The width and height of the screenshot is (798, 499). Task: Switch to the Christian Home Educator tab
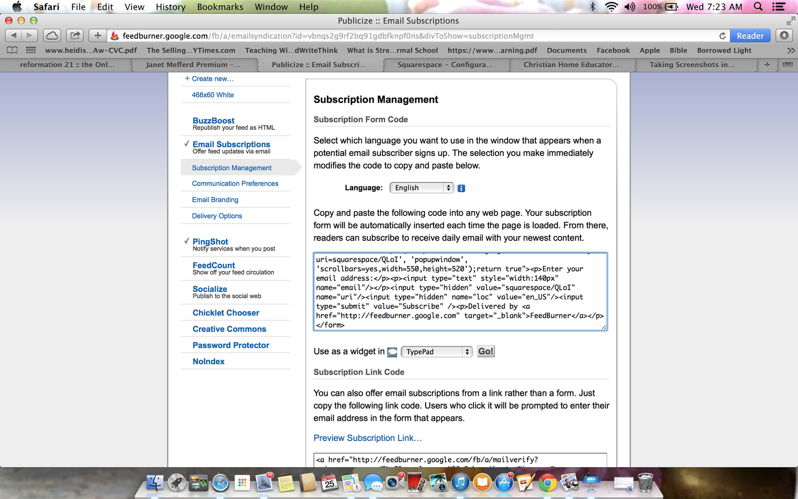click(x=571, y=65)
